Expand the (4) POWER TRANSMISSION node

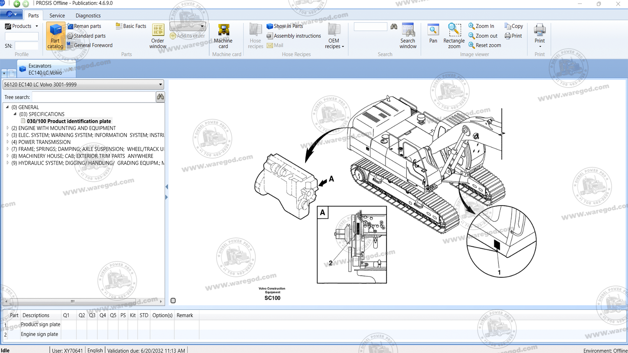point(8,142)
